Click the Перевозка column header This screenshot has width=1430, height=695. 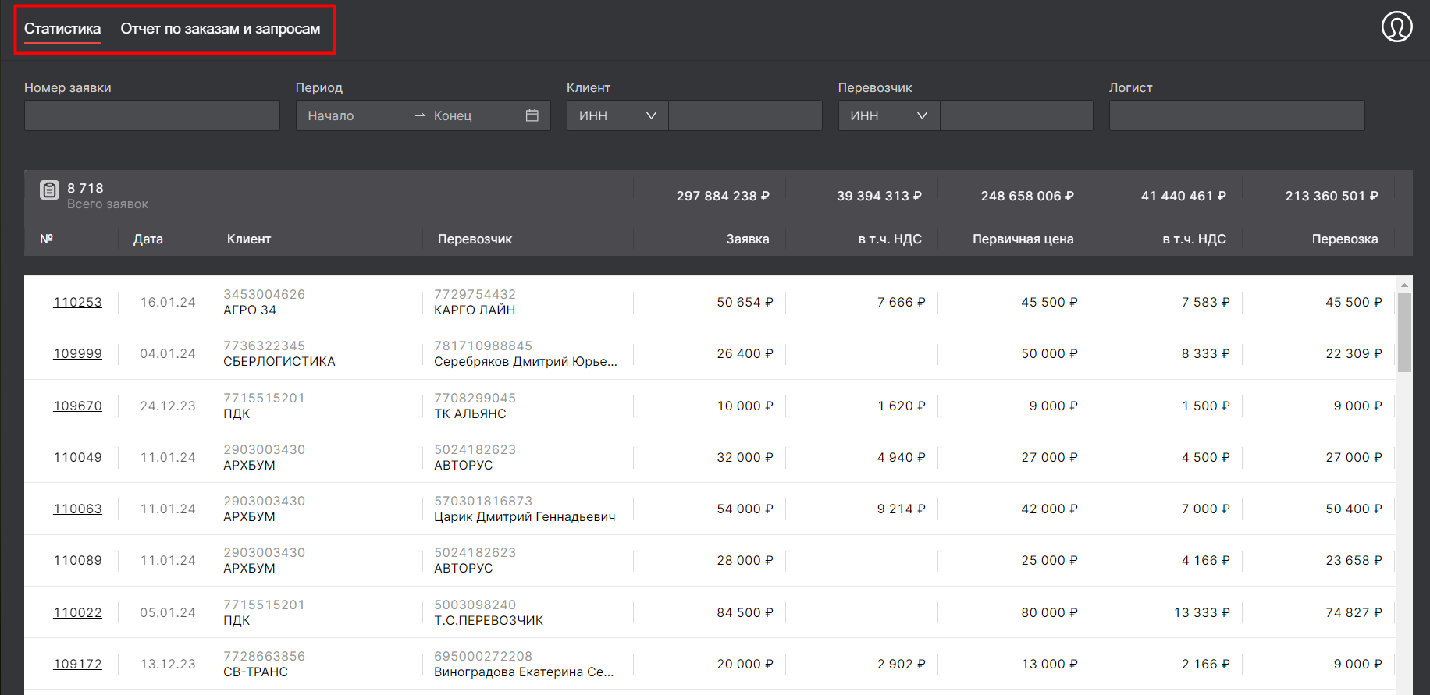(x=1345, y=239)
